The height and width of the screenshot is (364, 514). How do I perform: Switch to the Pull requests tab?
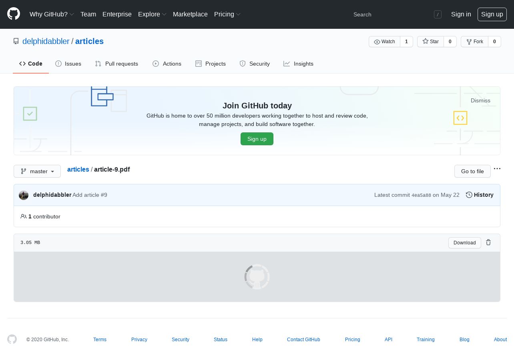pyautogui.click(x=116, y=64)
